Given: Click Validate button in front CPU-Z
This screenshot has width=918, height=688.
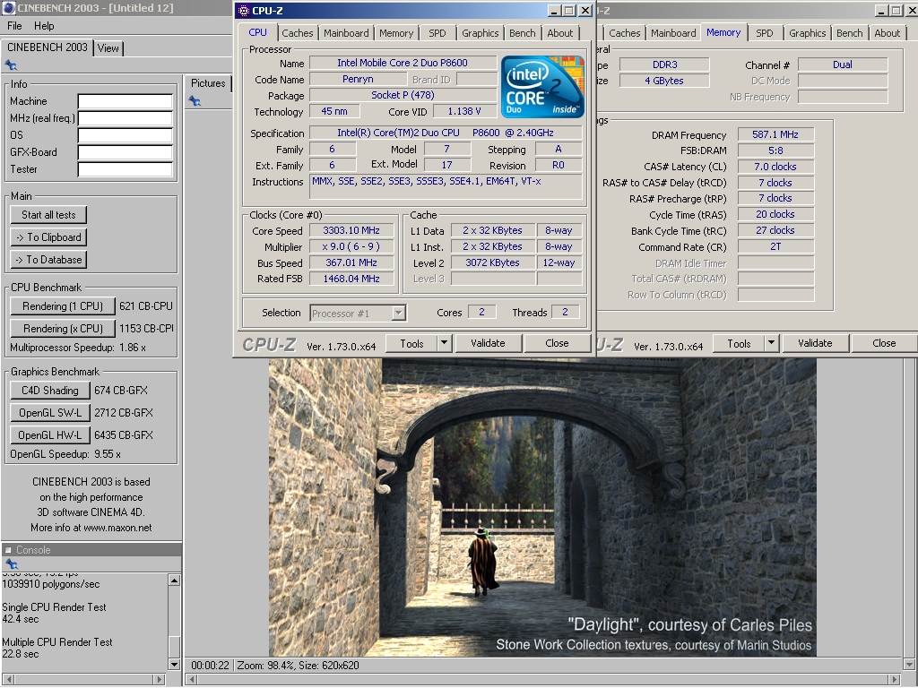Looking at the screenshot, I should coord(488,343).
